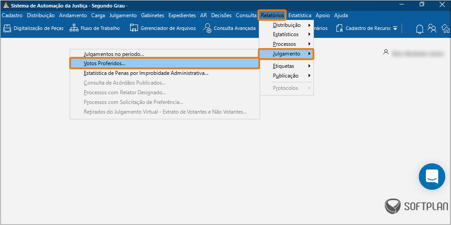Click Cadastro de Recurso toolbar label
This screenshot has height=225, width=451.
coord(368,28)
